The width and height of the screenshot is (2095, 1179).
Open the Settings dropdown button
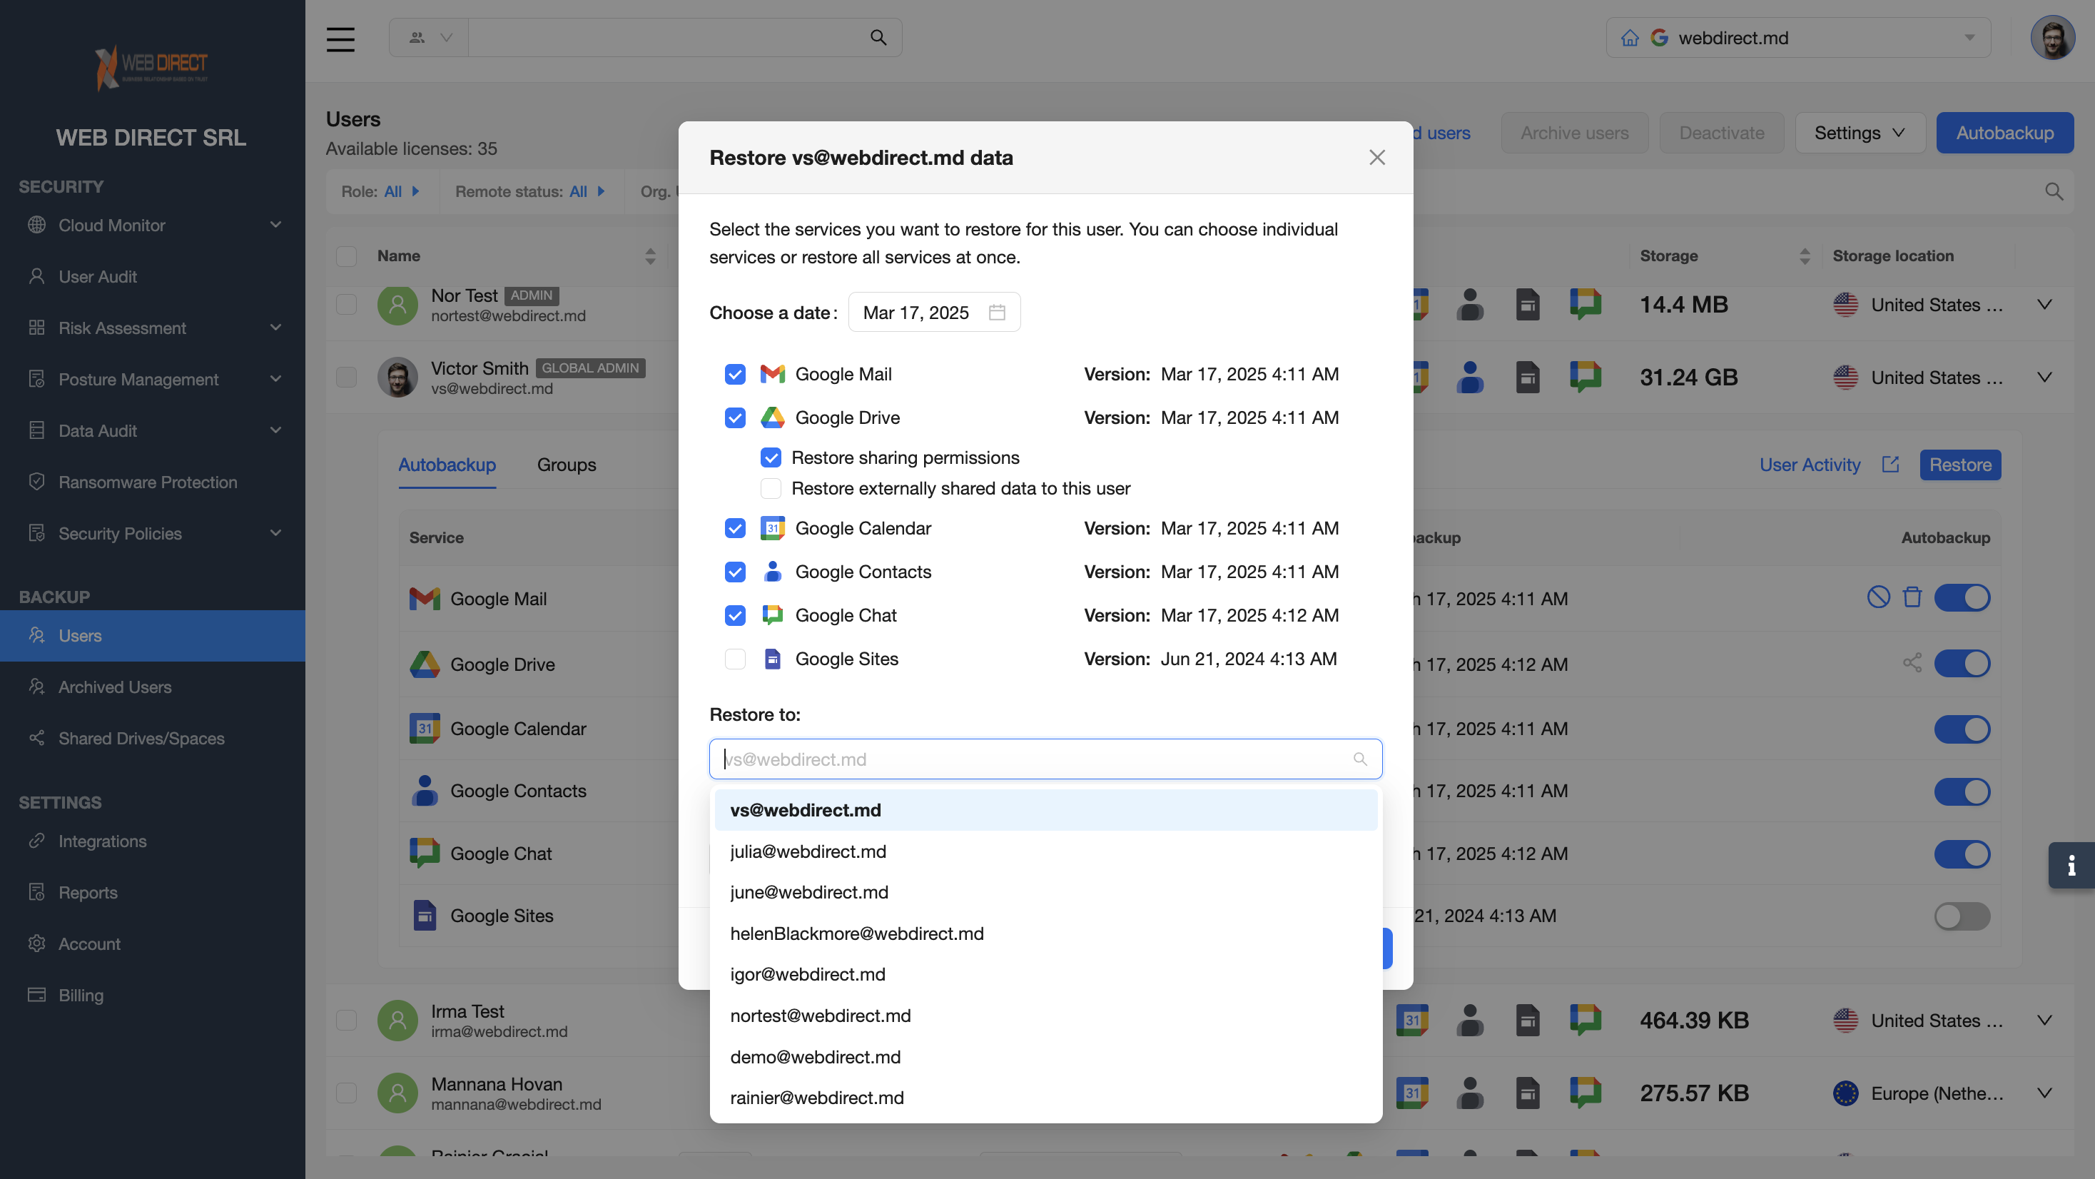point(1859,133)
